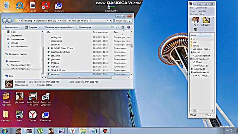The height and width of the screenshot is (134, 238).
Task: Expand breadcrumb arrow after Локальный диск (D:)
Action: click(x=58, y=21)
